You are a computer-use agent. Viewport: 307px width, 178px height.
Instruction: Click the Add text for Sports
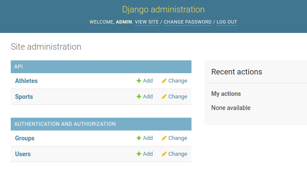tap(148, 96)
